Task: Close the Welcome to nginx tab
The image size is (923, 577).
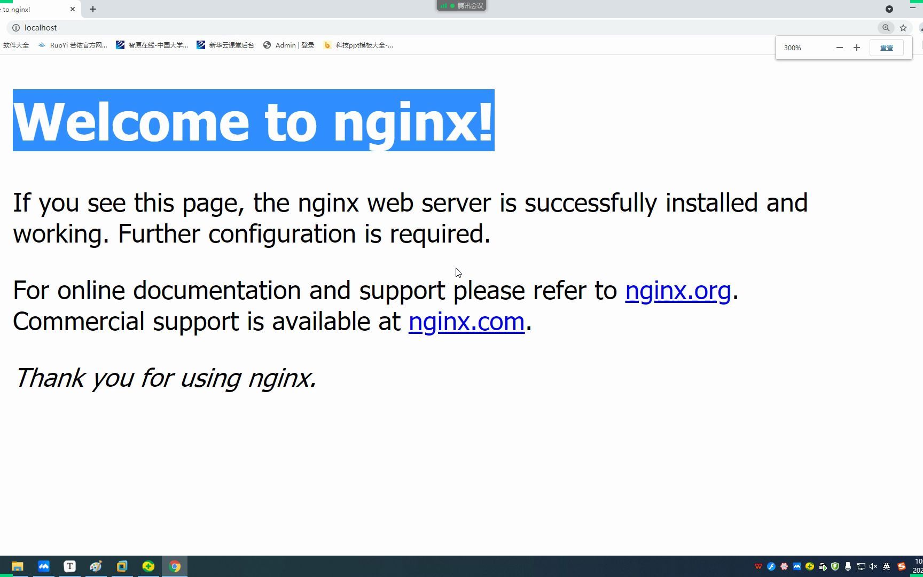Action: (73, 9)
